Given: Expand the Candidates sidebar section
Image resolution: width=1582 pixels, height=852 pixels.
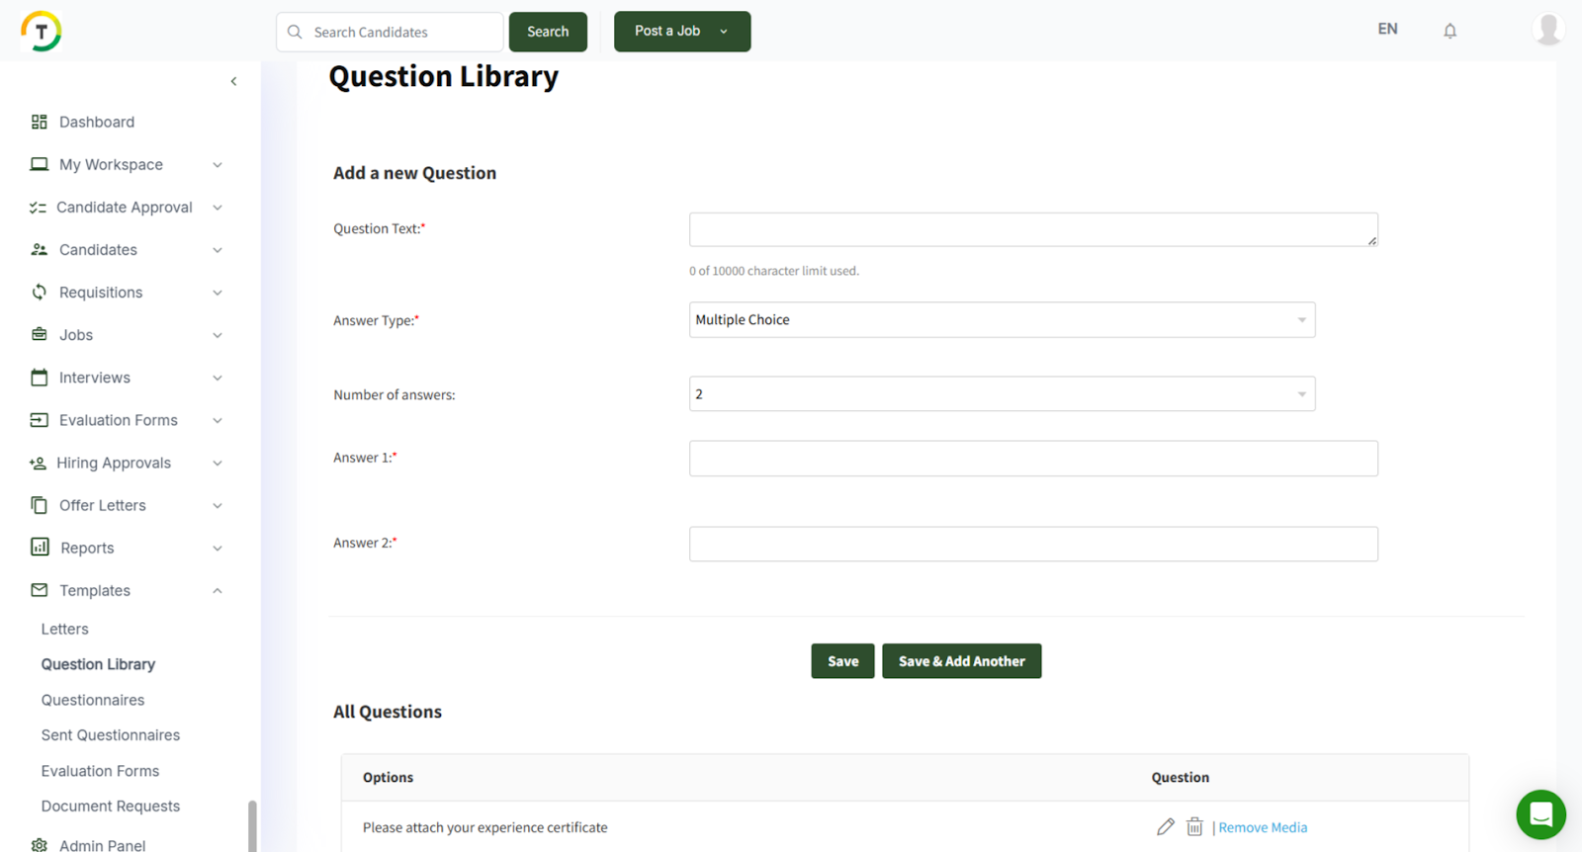Looking at the screenshot, I should [x=218, y=250].
